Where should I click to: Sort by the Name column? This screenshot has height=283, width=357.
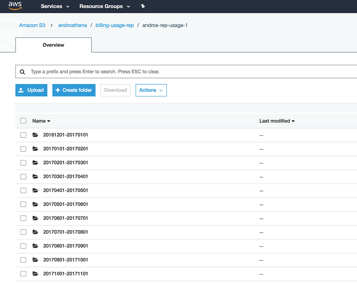(41, 121)
